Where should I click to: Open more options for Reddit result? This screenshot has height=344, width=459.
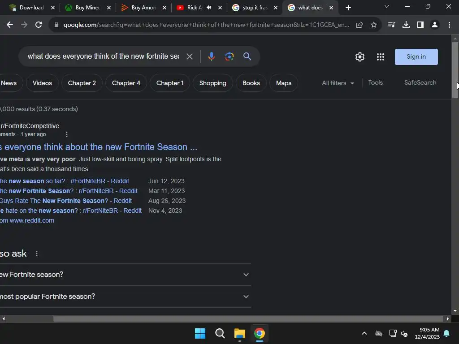(67, 134)
